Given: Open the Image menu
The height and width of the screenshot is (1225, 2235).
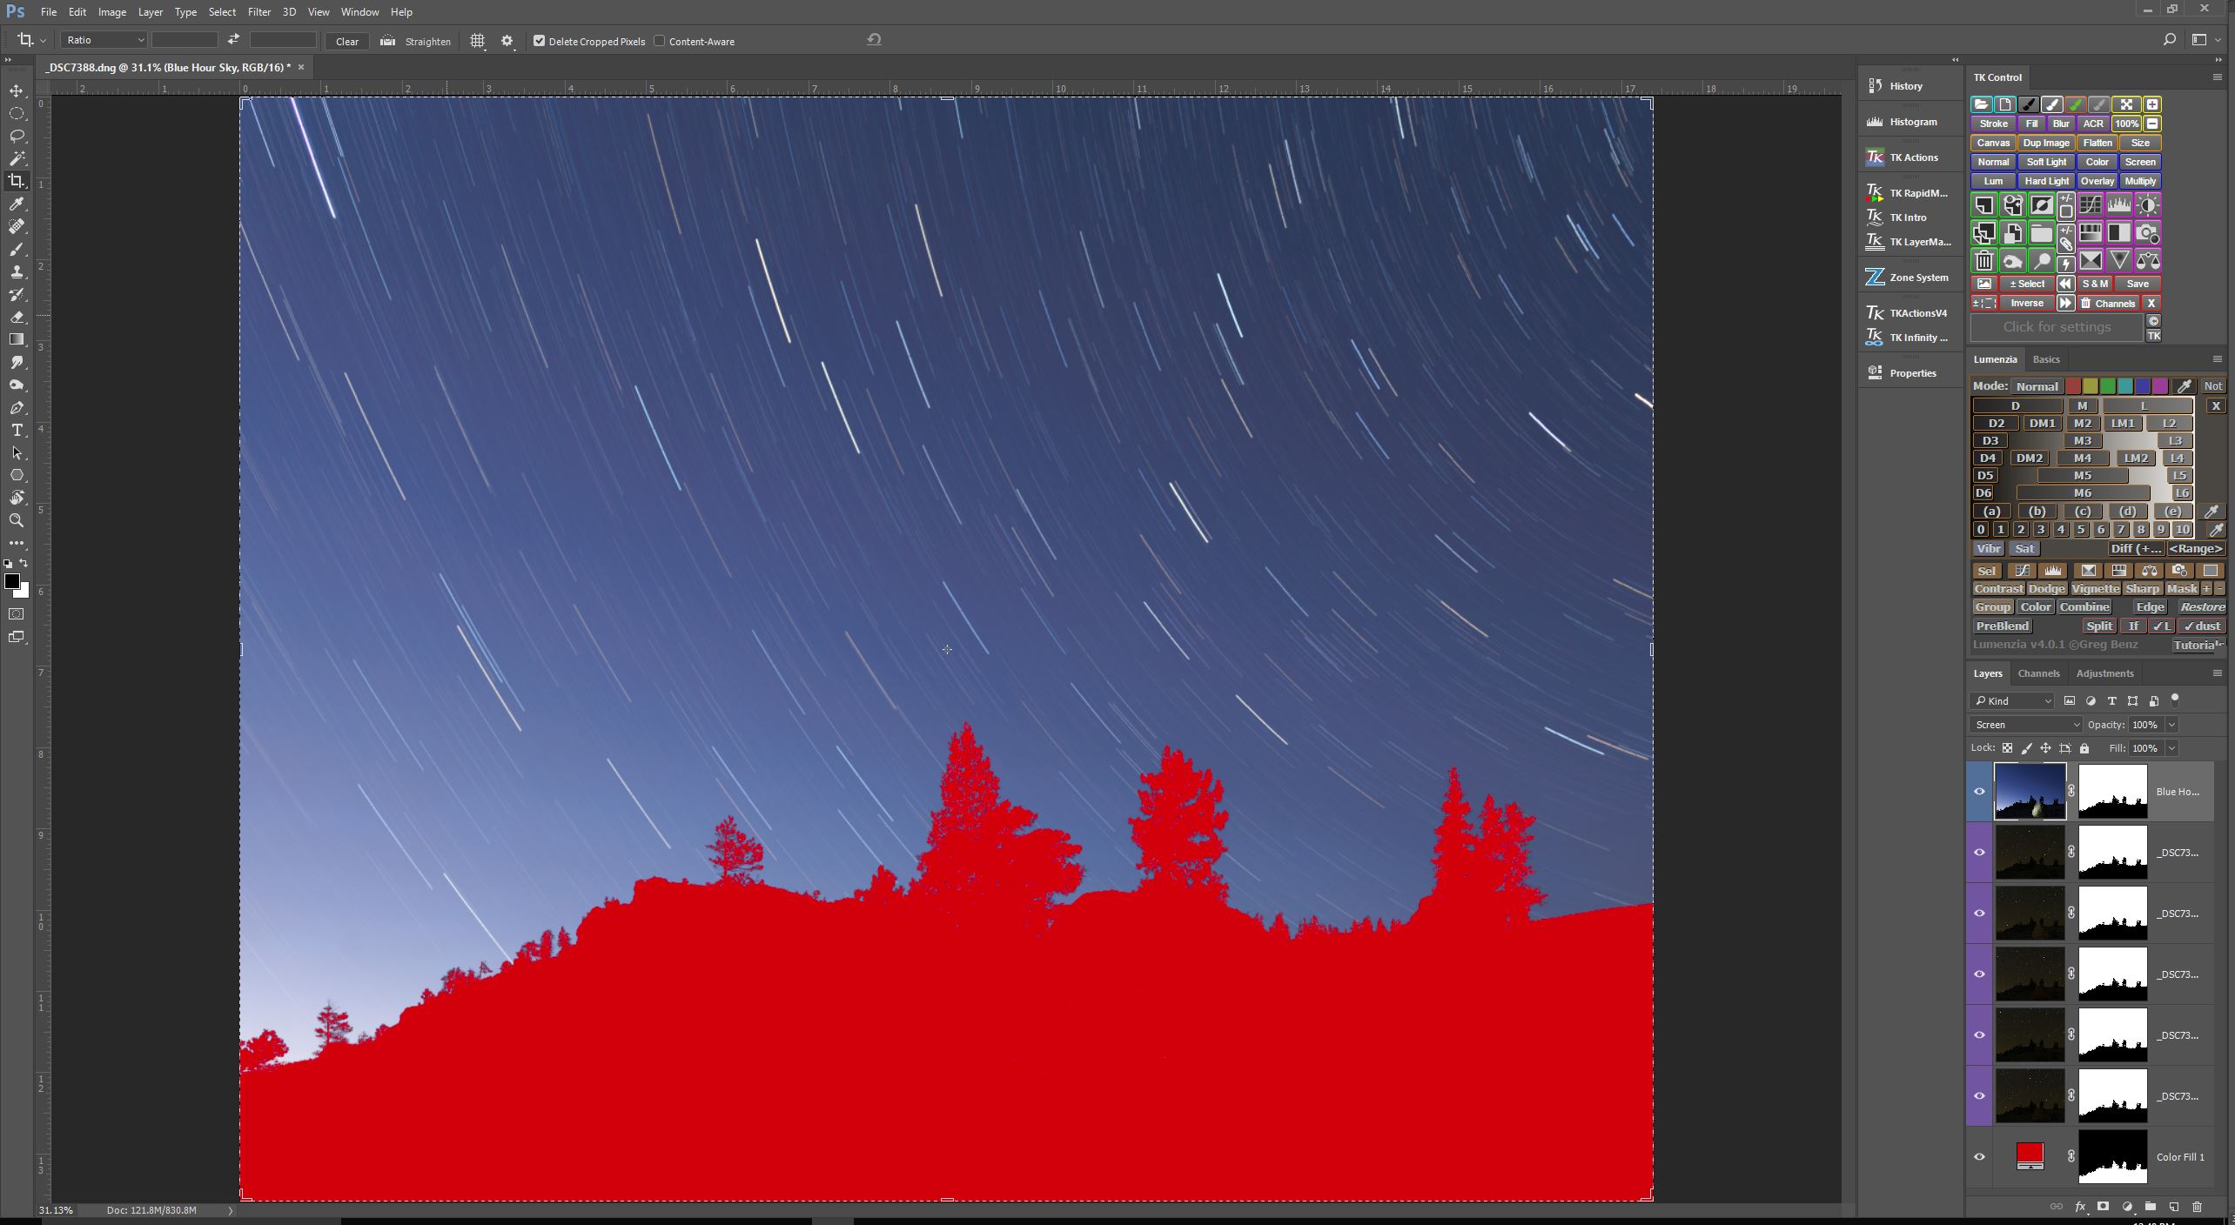Looking at the screenshot, I should [x=112, y=12].
